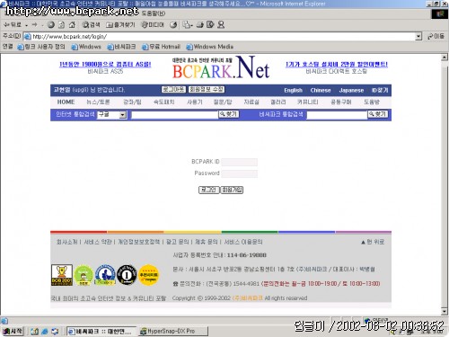Click the Stop loading toolbar icon
Screen dimensions: 449x337
[51, 24]
